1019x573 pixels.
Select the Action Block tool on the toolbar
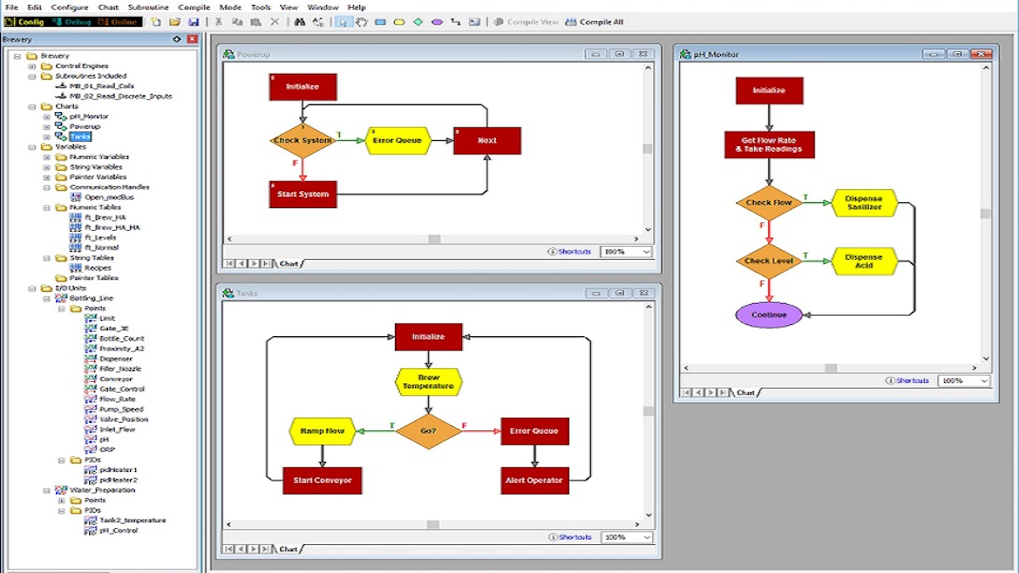click(380, 22)
